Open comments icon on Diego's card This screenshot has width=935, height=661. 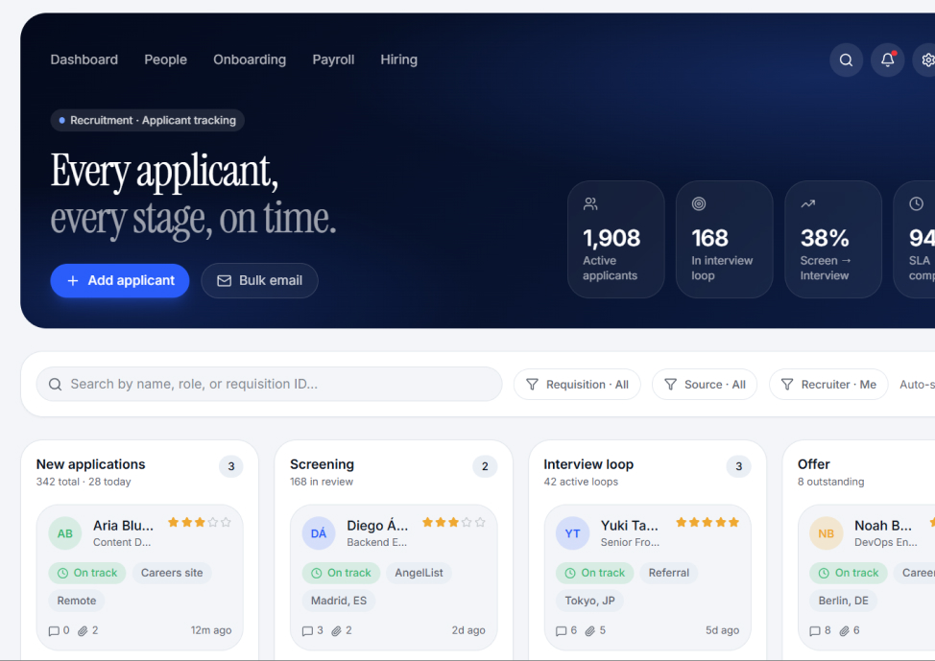pos(308,630)
